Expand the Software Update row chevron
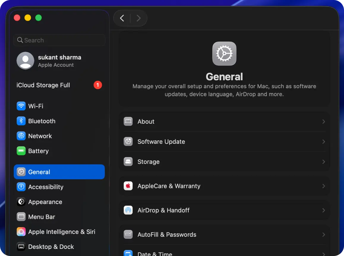344x256 pixels. click(324, 142)
